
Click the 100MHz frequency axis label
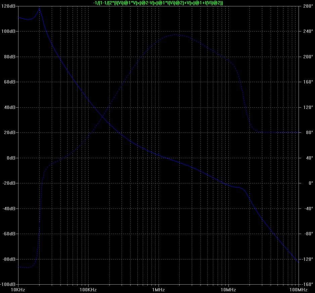coord(298,290)
